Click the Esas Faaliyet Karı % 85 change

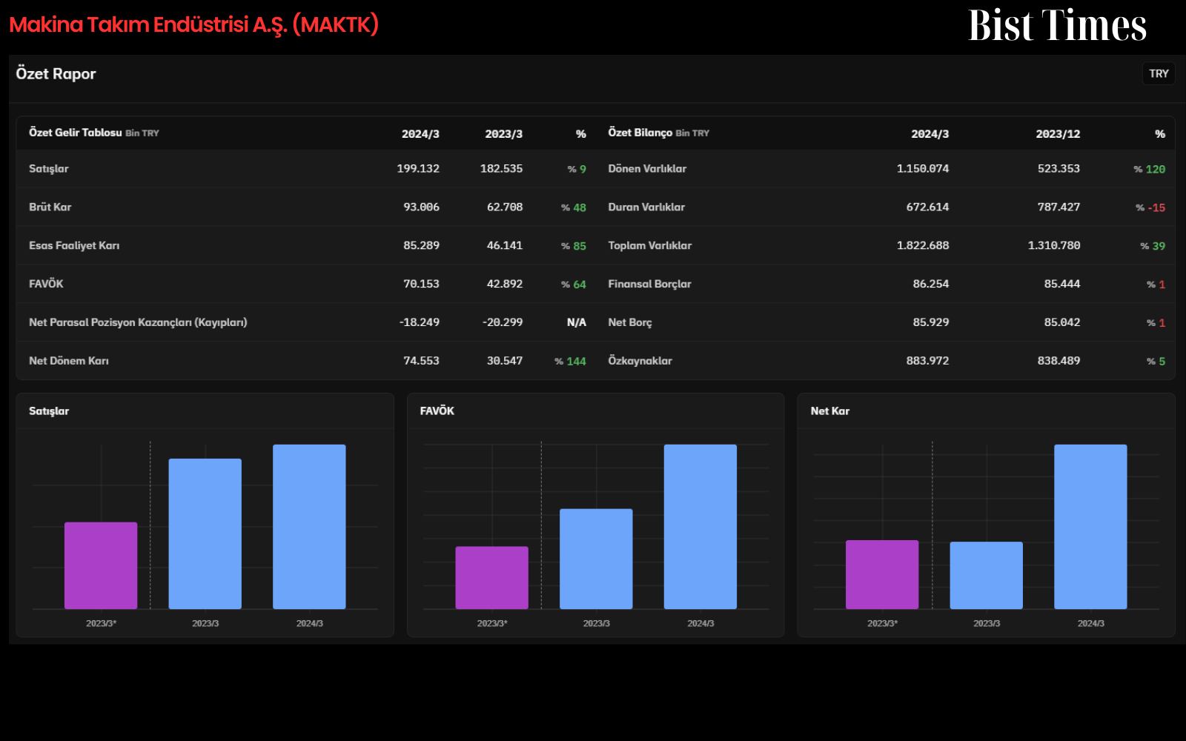574,247
